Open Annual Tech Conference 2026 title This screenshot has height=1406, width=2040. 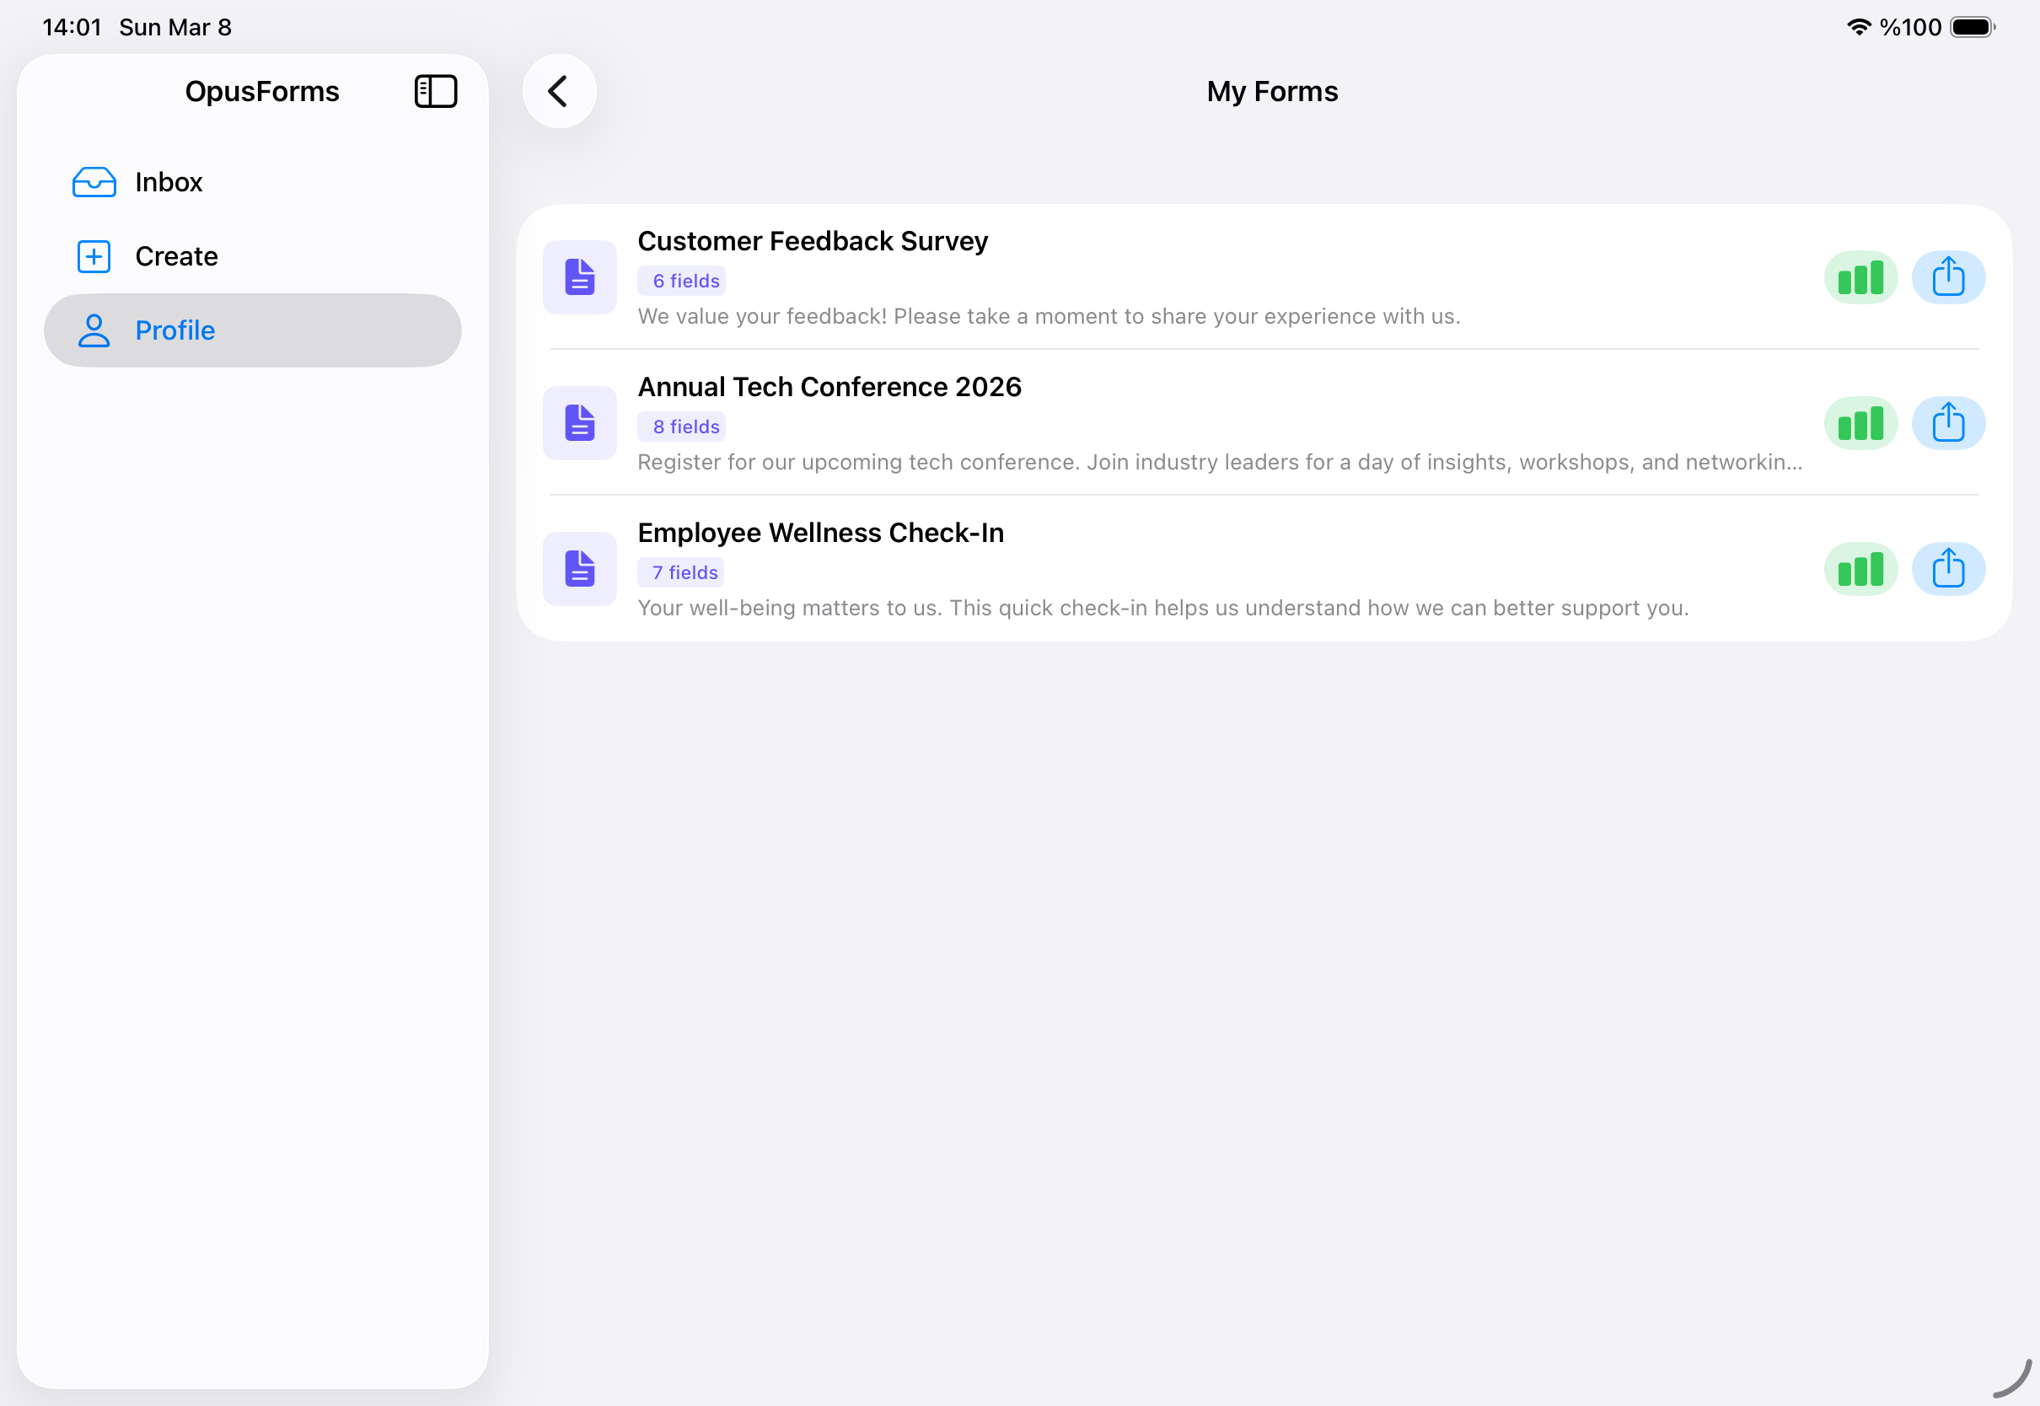pyautogui.click(x=829, y=387)
